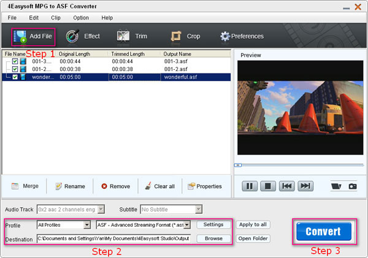The height and width of the screenshot is (258, 368).
Task: Click trimmed length 00:05:00 cell
Action: coord(122,77)
